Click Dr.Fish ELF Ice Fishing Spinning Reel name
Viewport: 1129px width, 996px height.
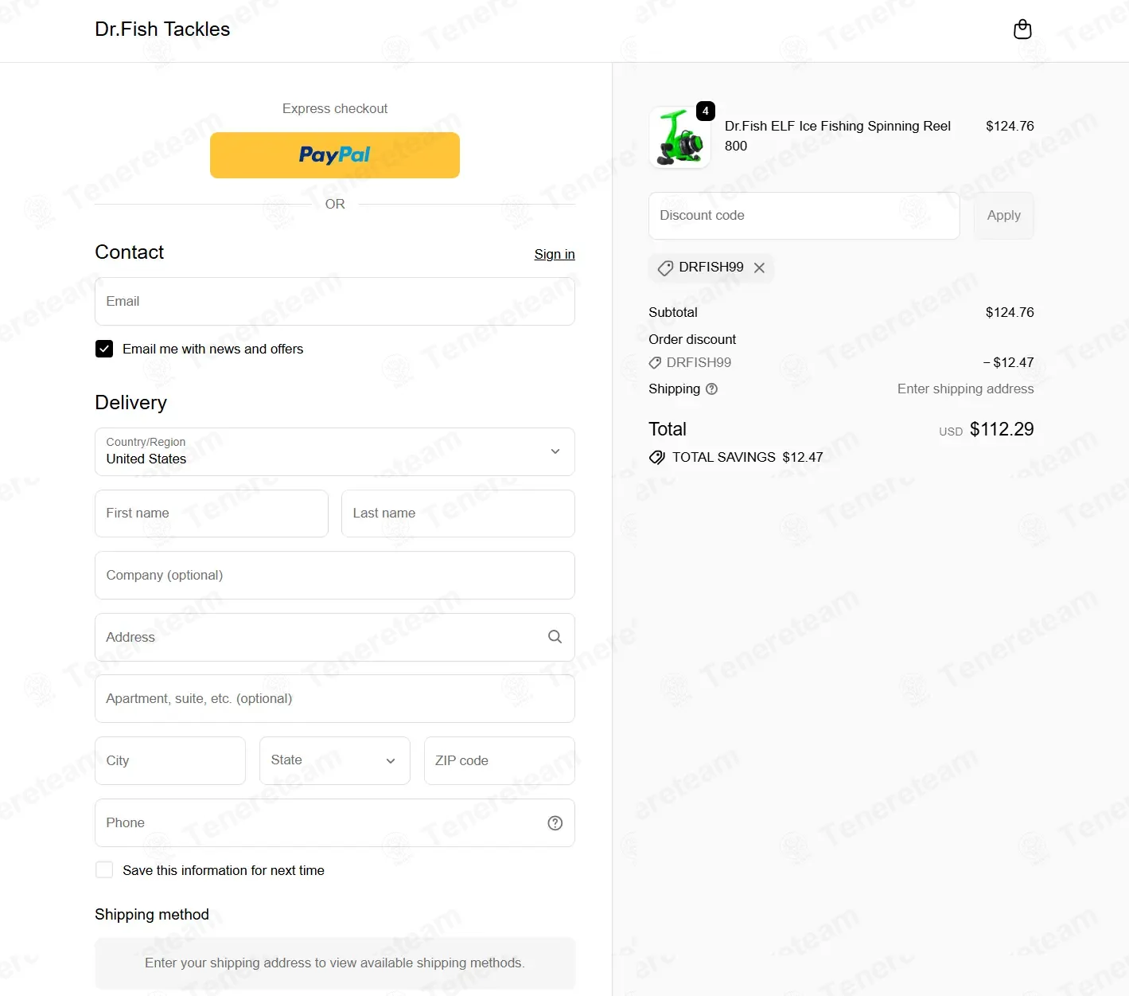pos(837,136)
